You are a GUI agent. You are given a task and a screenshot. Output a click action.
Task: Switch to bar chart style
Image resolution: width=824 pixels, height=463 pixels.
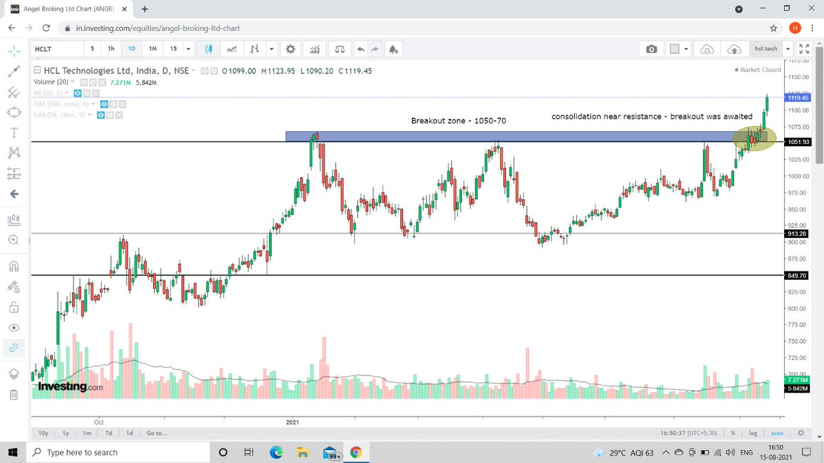[255, 49]
